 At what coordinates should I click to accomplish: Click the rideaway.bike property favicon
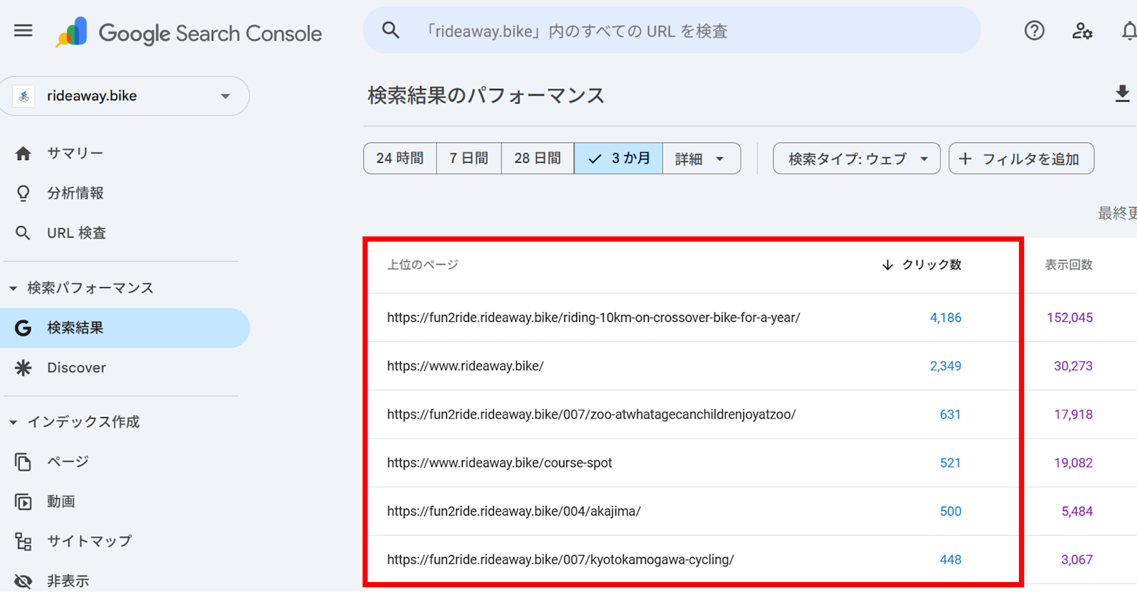24,96
